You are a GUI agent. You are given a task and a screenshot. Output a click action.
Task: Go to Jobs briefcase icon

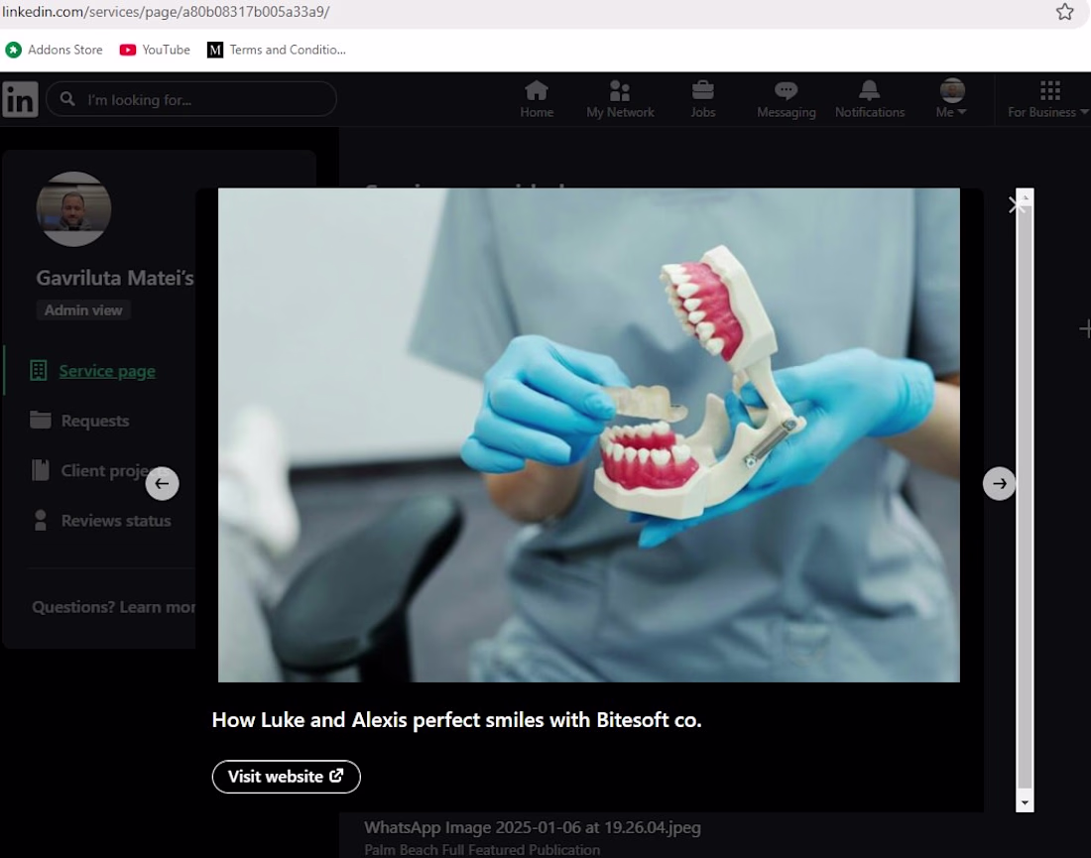pyautogui.click(x=703, y=99)
